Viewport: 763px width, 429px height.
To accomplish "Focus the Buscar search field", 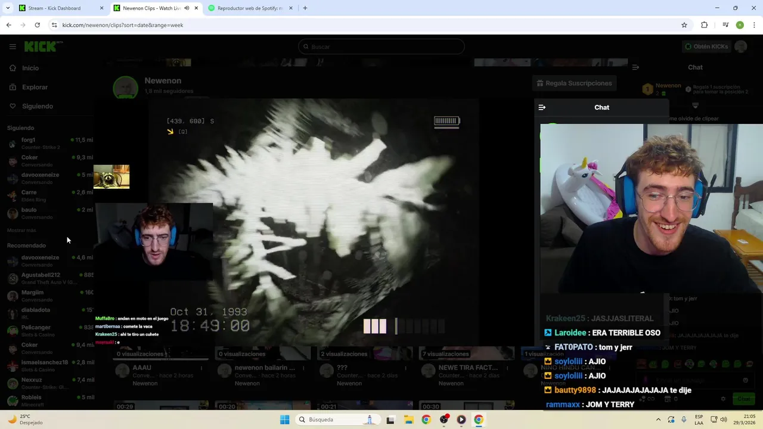I will [381, 46].
